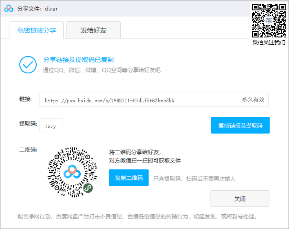Click the green mini-program badge on QR code
Image resolution: width=289 pixels, height=229 pixels.
[88, 188]
